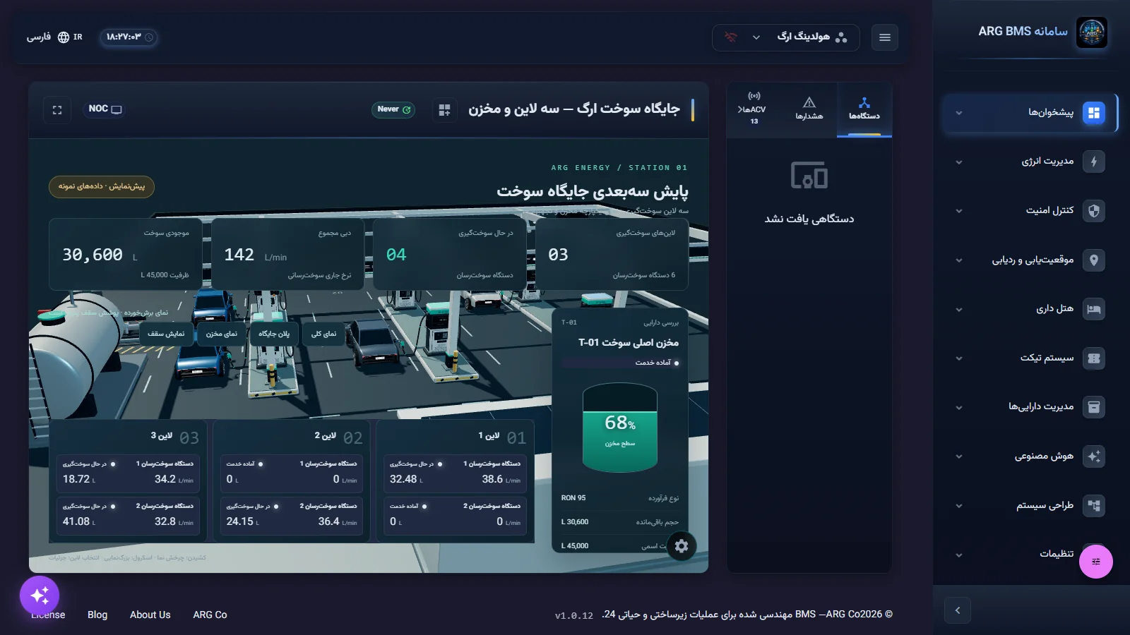Screen dimensions: 1130x635
Task: Click the Security Control shield icon
Action: coord(1094,210)
